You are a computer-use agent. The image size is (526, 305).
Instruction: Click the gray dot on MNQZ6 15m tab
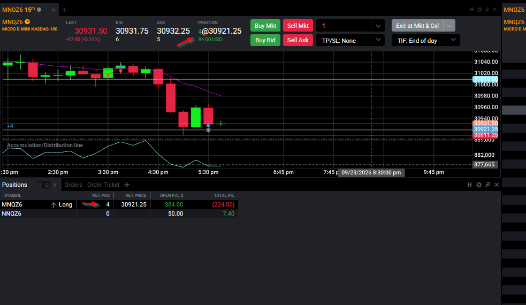point(39,10)
